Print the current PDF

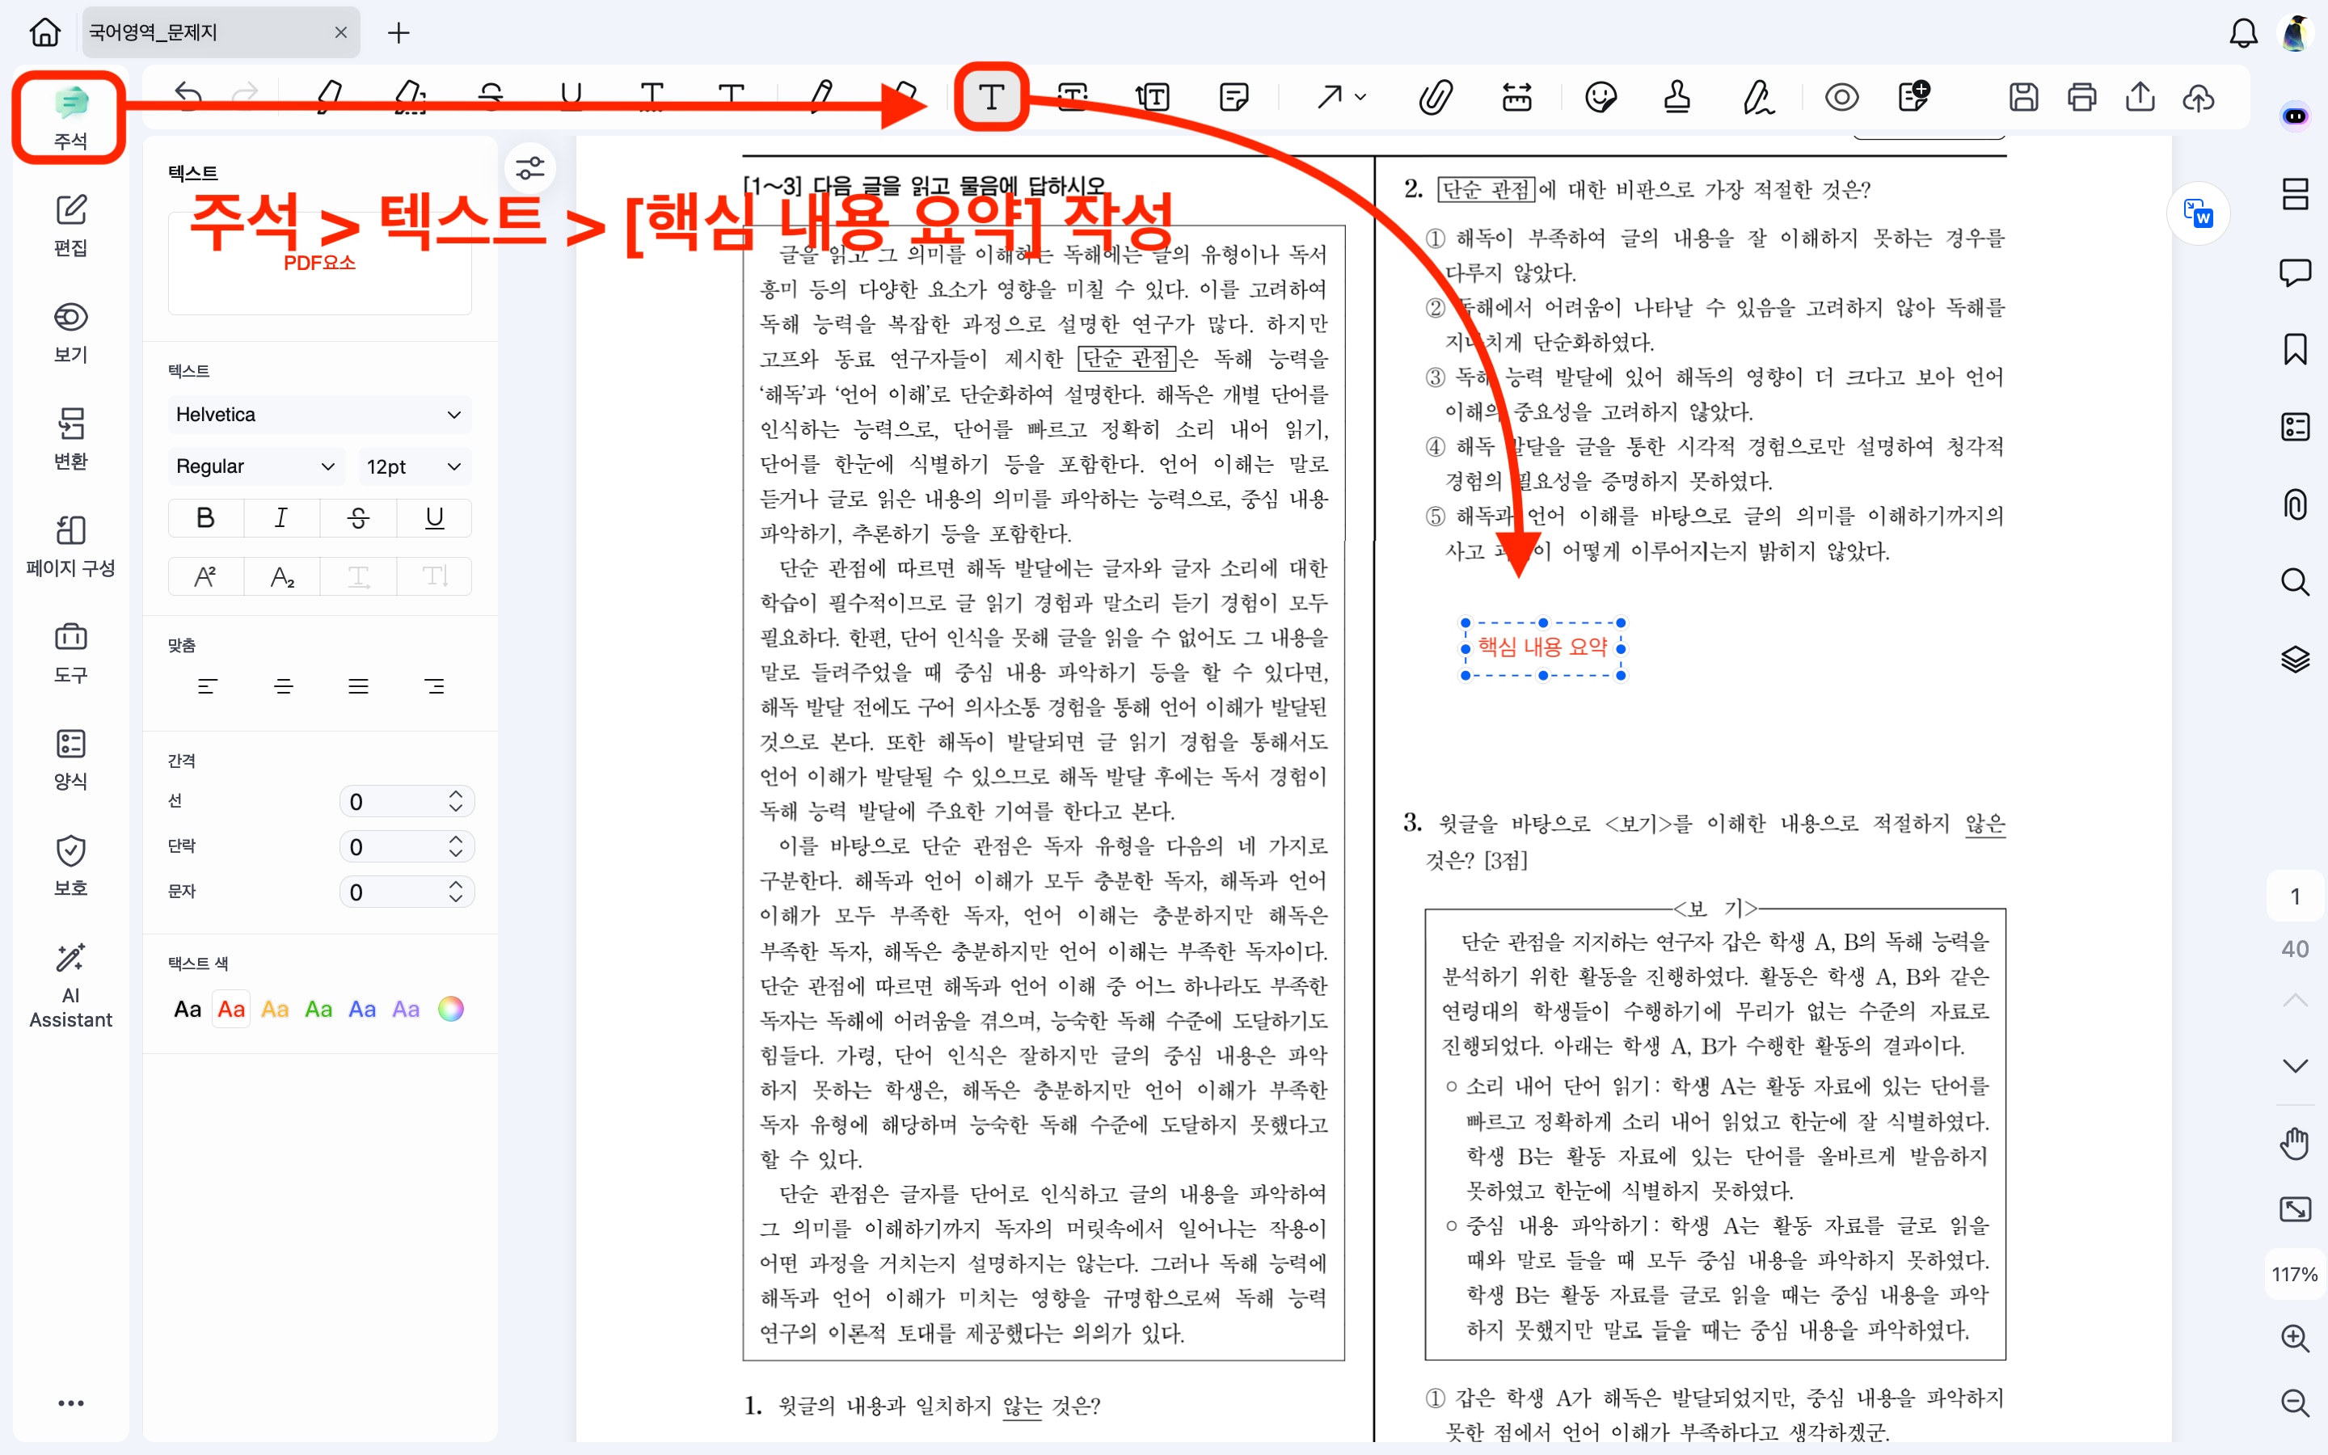coord(2083,96)
